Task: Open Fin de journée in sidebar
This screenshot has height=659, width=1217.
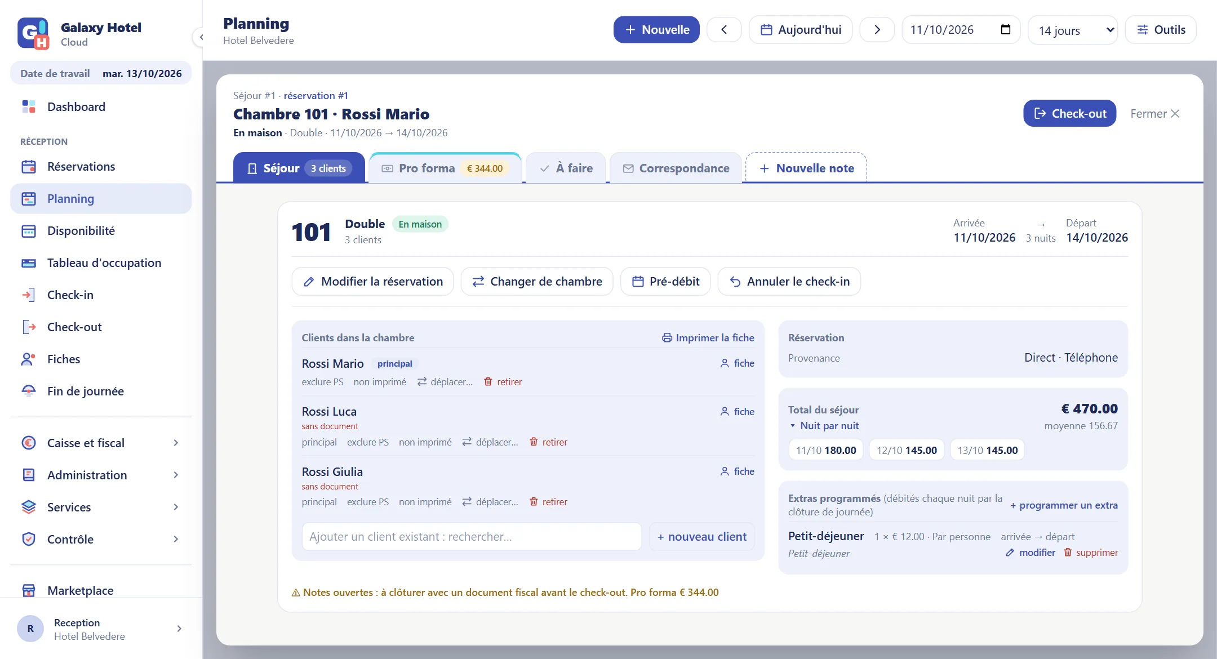Action: pyautogui.click(x=101, y=391)
